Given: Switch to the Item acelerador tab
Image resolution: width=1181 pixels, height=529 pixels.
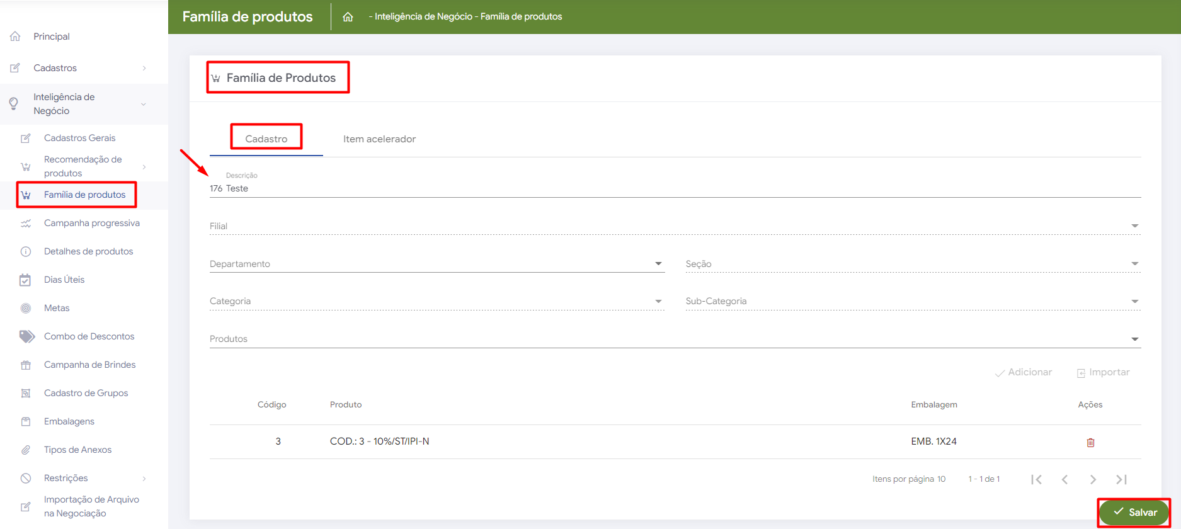Looking at the screenshot, I should tap(379, 139).
